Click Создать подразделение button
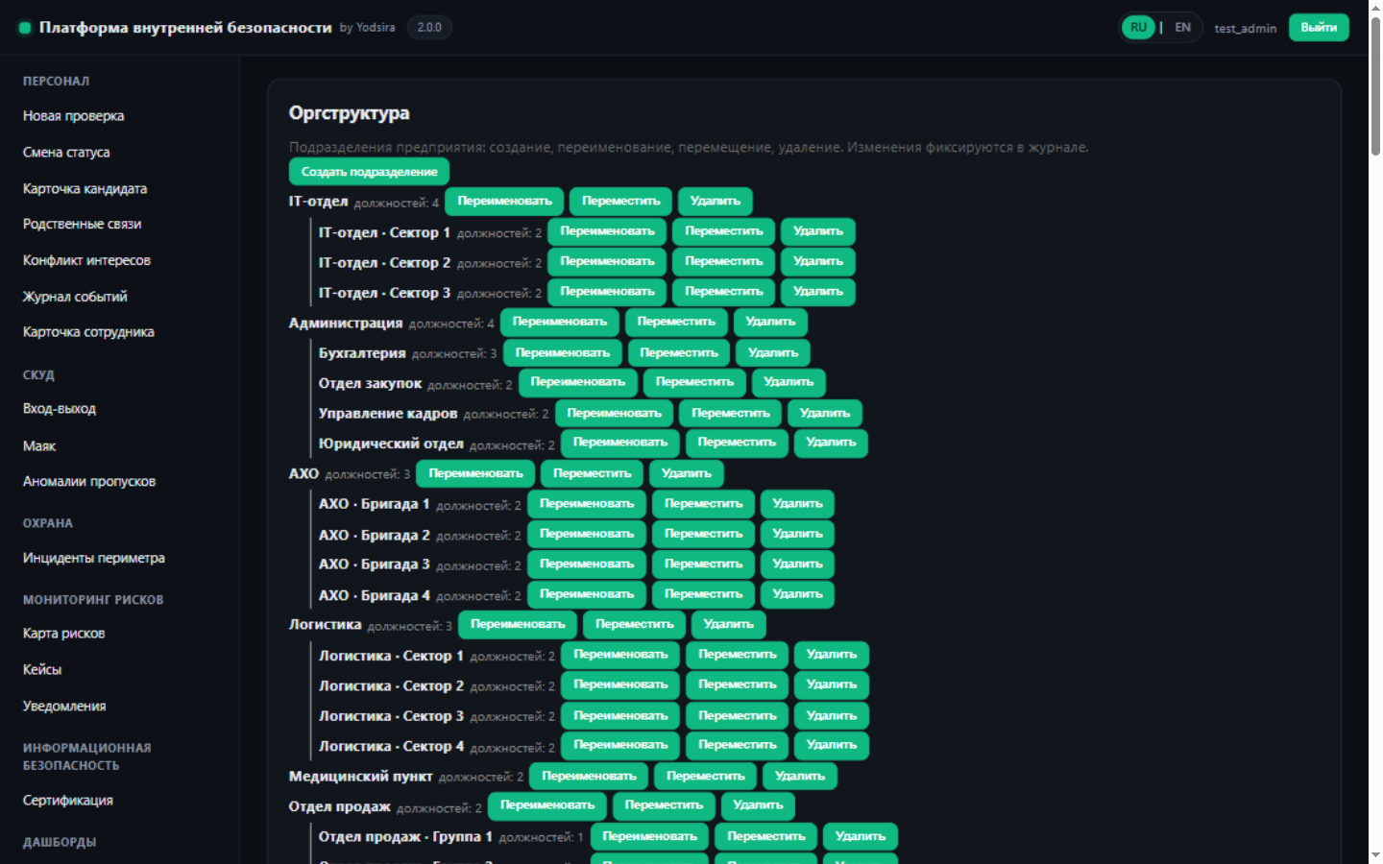Viewport: 1383px width, 864px height. tap(369, 172)
